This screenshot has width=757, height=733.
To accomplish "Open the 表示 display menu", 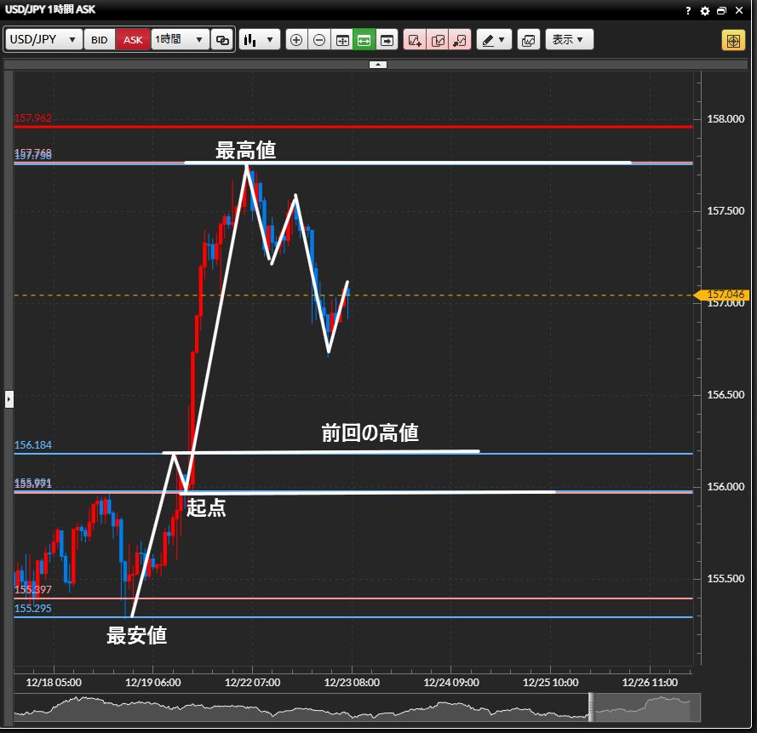I will [x=569, y=40].
